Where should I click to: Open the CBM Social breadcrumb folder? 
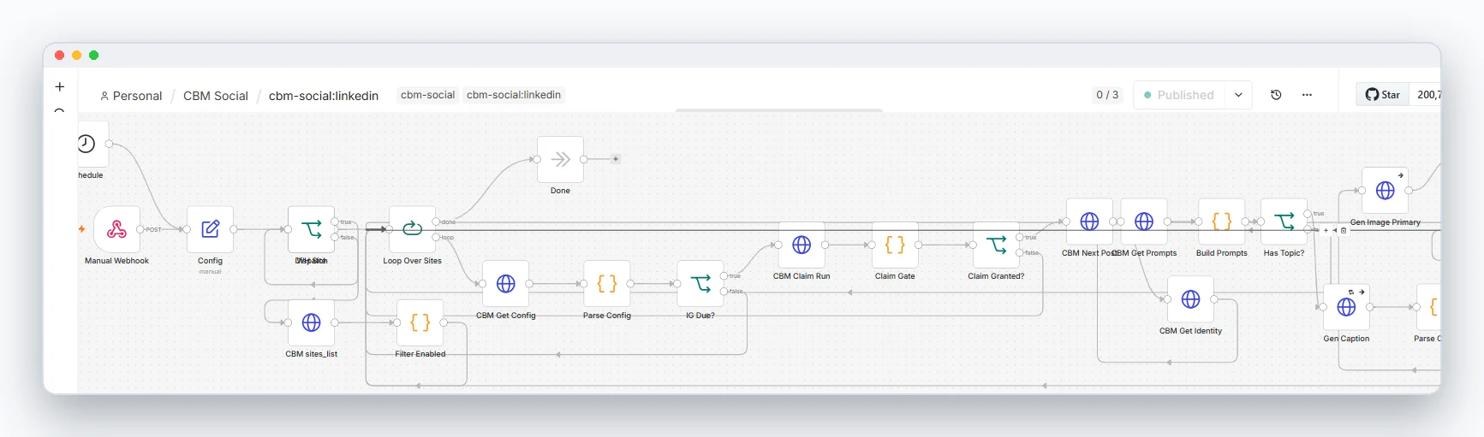click(x=216, y=96)
